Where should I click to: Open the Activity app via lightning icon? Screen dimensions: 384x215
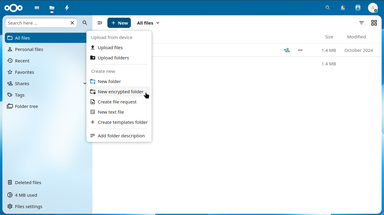(67, 8)
